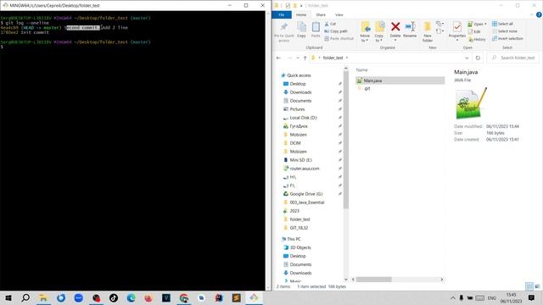Open recent locations dropdown next to navigation arrows
The image size is (543, 305).
coord(298,58)
